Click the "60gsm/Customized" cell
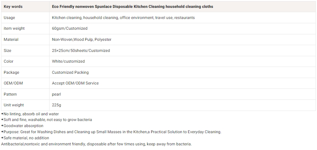Viewport: 317px width, 150px height. (x=70, y=28)
